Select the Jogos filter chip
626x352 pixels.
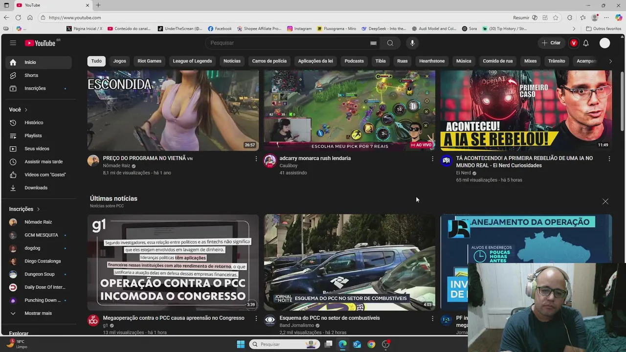120,61
